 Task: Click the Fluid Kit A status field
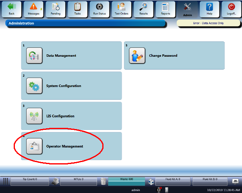[x=173, y=179]
